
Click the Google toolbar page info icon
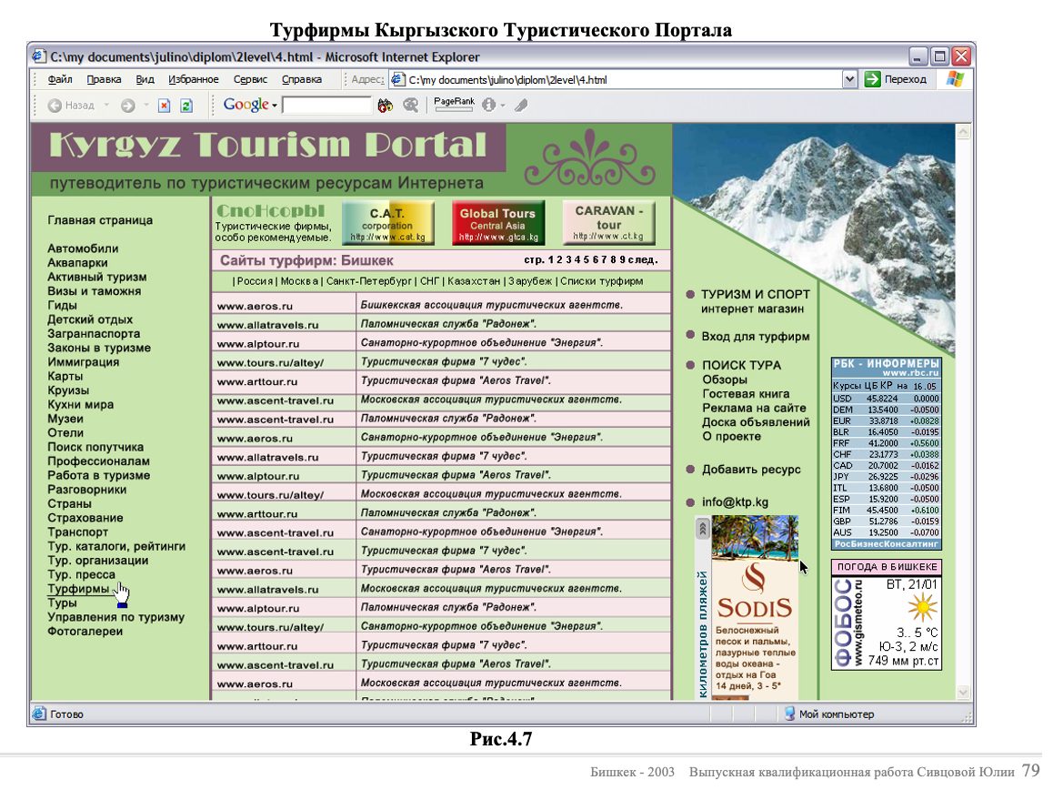click(x=489, y=105)
